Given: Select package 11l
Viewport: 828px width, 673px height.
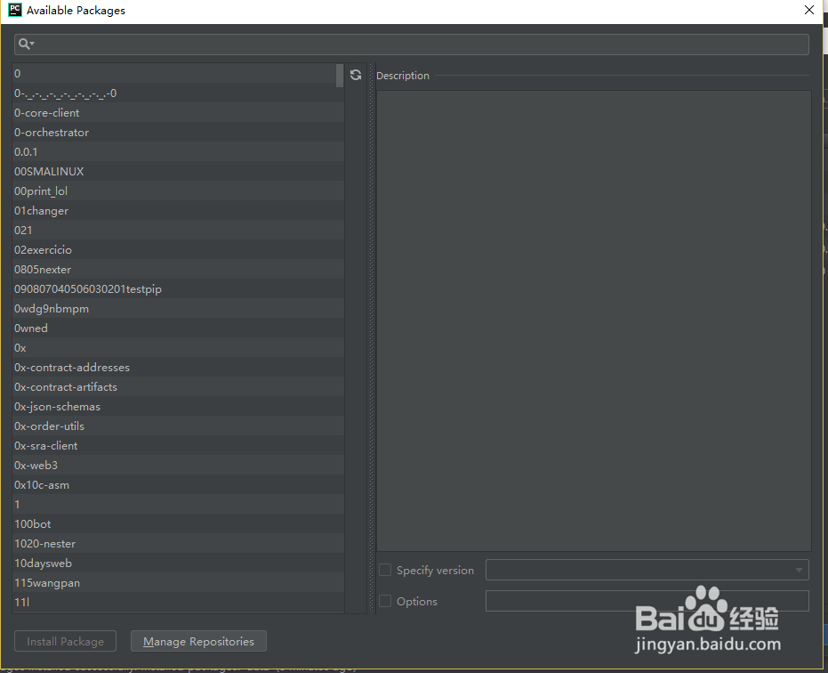Looking at the screenshot, I should (178, 602).
